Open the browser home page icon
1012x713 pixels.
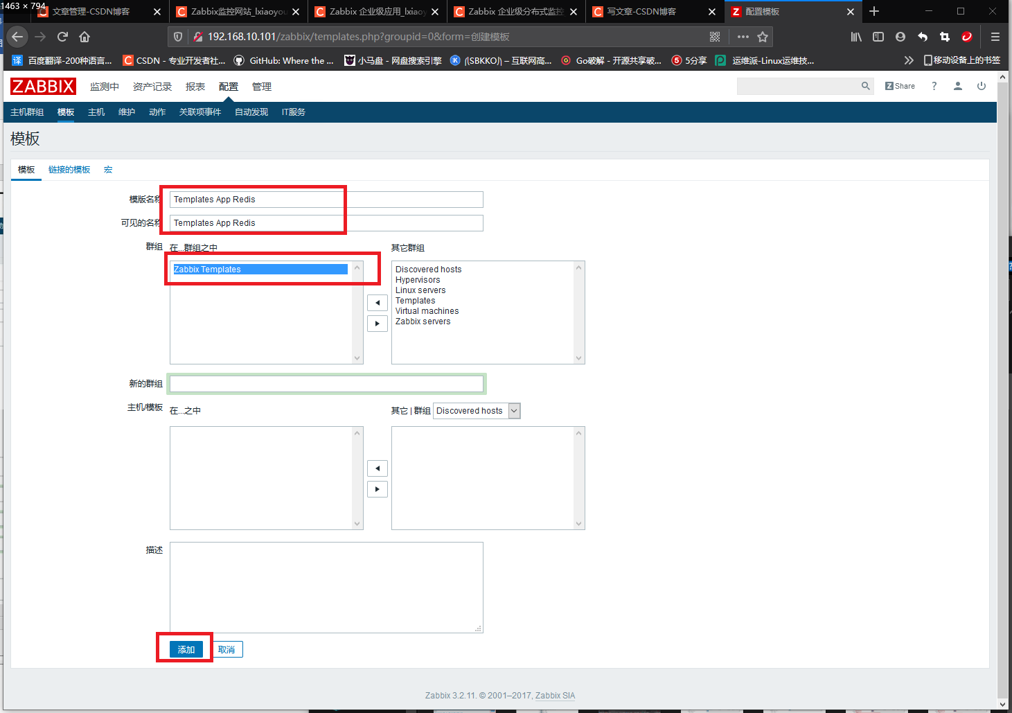click(x=85, y=37)
